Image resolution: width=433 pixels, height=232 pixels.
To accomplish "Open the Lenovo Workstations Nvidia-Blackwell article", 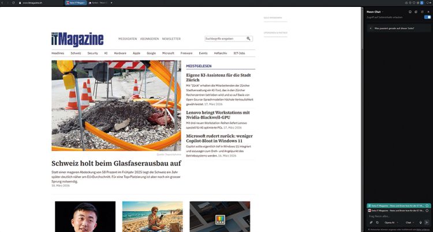I will point(218,115).
